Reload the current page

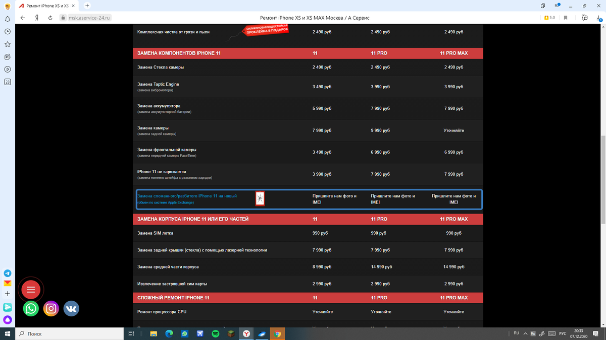coord(50,18)
